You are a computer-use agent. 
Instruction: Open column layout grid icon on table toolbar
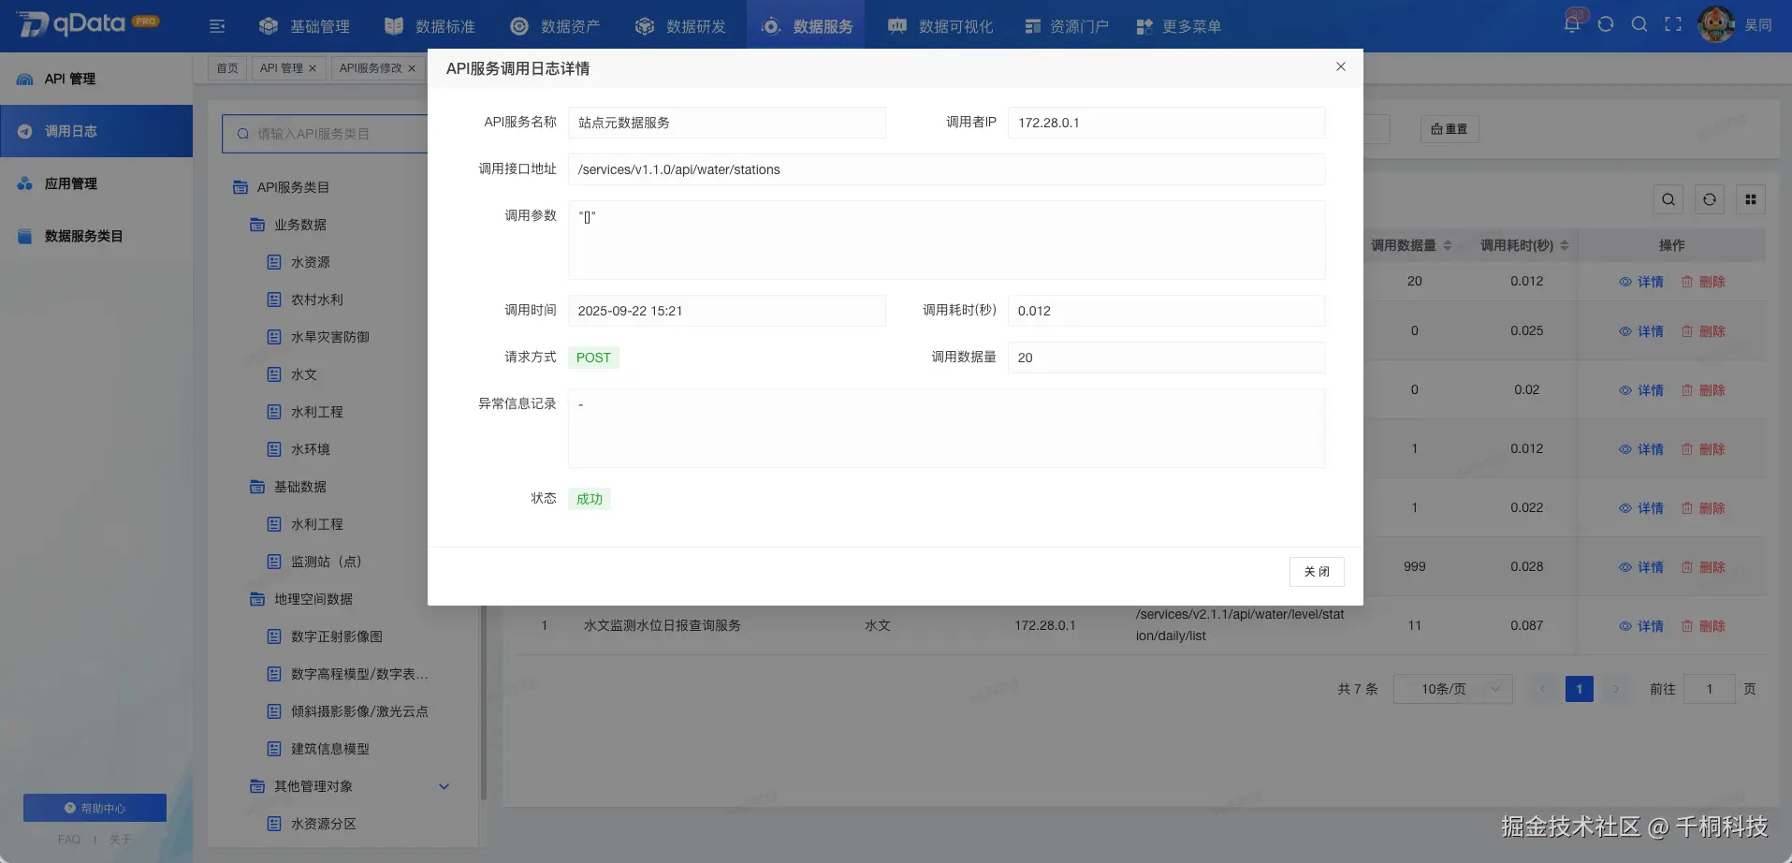pyautogui.click(x=1750, y=198)
